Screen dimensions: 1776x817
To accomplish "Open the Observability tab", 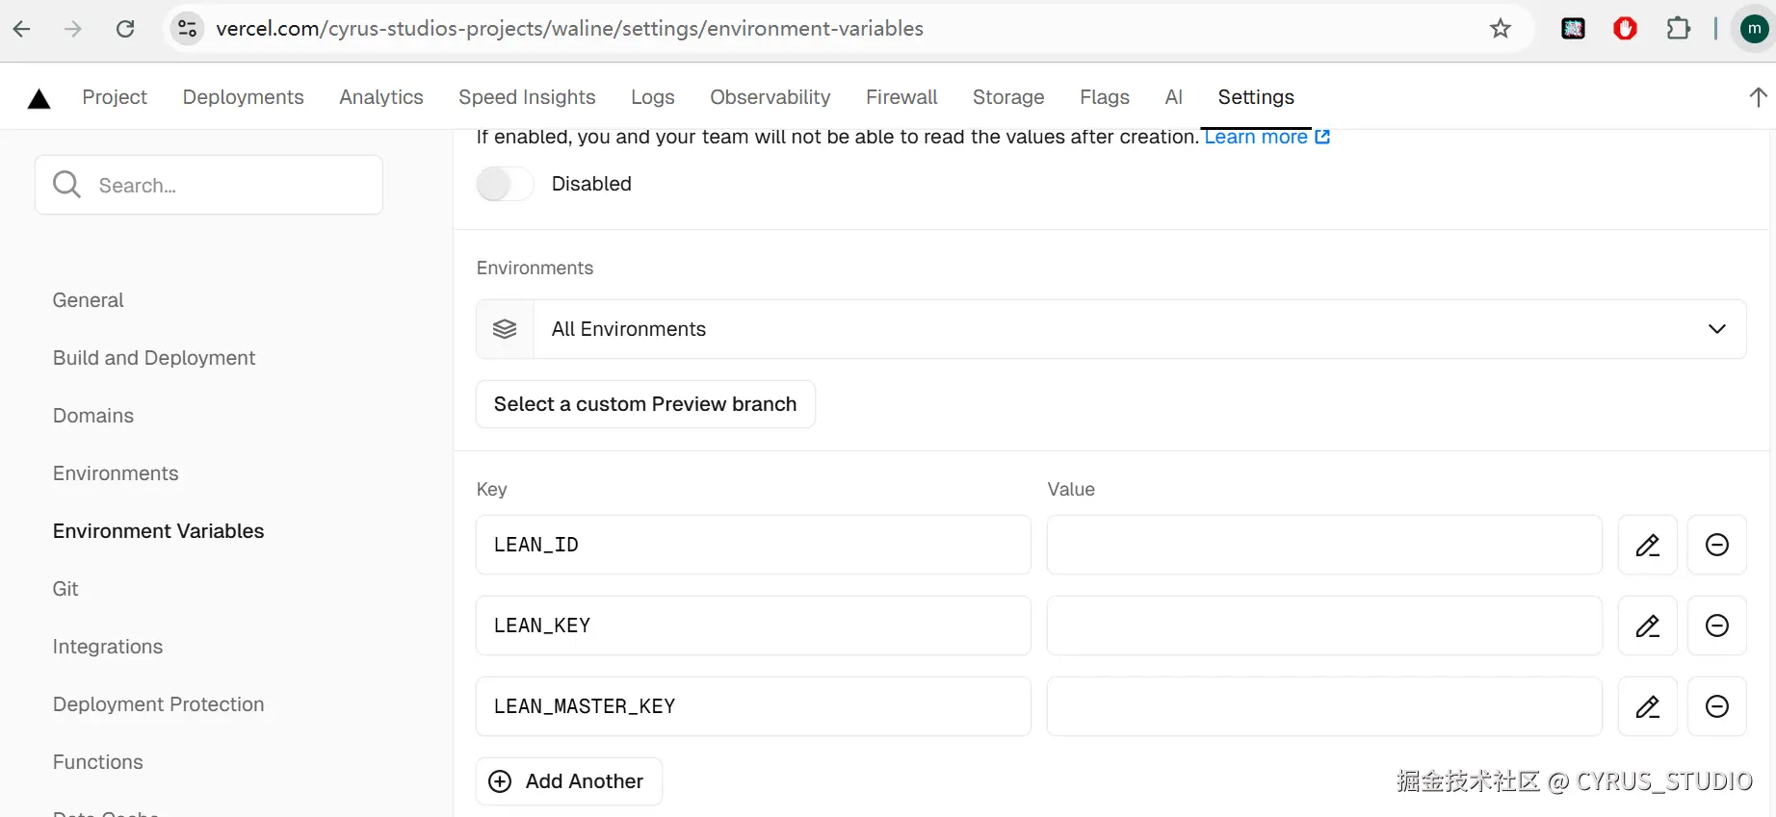I will [x=770, y=97].
